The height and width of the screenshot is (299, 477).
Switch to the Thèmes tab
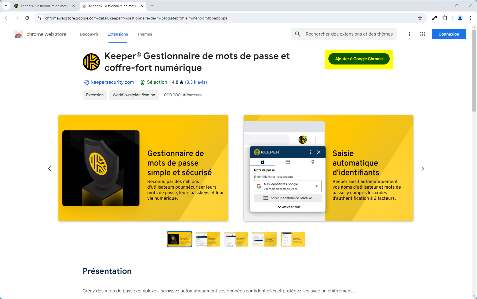[x=145, y=34]
